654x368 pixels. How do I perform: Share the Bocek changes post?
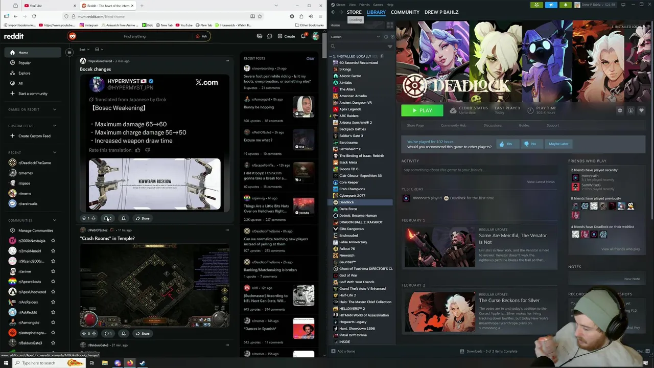tap(143, 218)
